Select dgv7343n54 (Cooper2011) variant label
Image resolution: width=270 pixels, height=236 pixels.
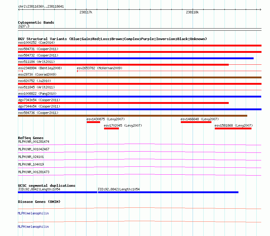pos(39,100)
